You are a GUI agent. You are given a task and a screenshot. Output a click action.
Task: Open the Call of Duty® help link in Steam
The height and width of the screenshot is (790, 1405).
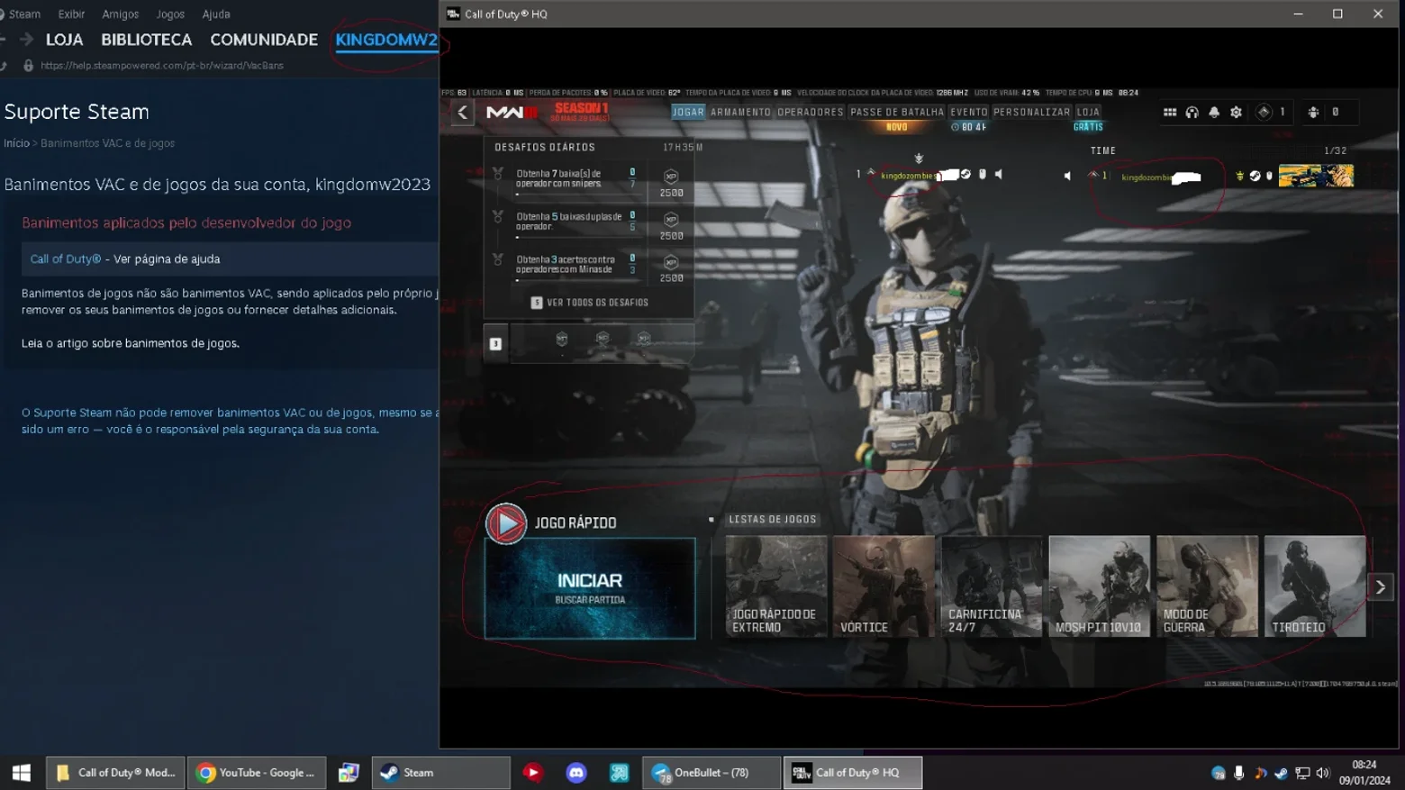pos(66,259)
